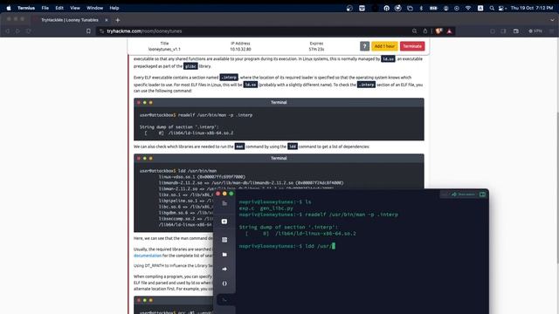Viewport: 559px width, 314px height.
Task: Open the snippets braces icon in Termius sidebar
Action: coord(224,283)
